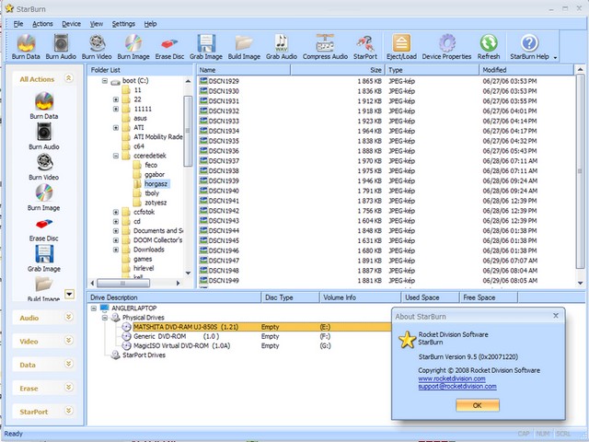The image size is (589, 442).
Task: Click the Disc Type column header
Action: [290, 297]
